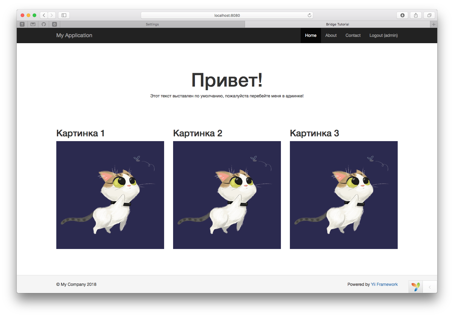Show all tabs overview button
The width and height of the screenshot is (454, 317).
[x=429, y=15]
